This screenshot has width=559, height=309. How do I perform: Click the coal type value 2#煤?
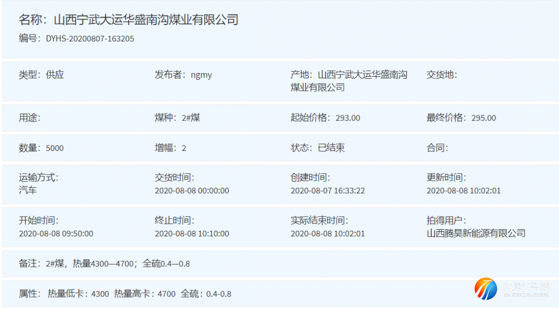[x=191, y=118]
